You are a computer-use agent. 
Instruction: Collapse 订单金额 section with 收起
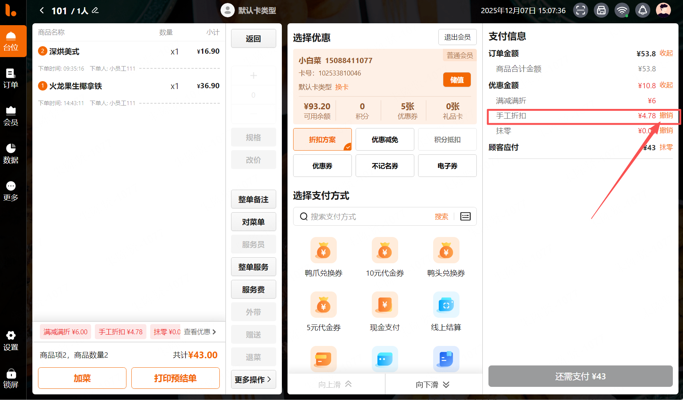click(666, 53)
